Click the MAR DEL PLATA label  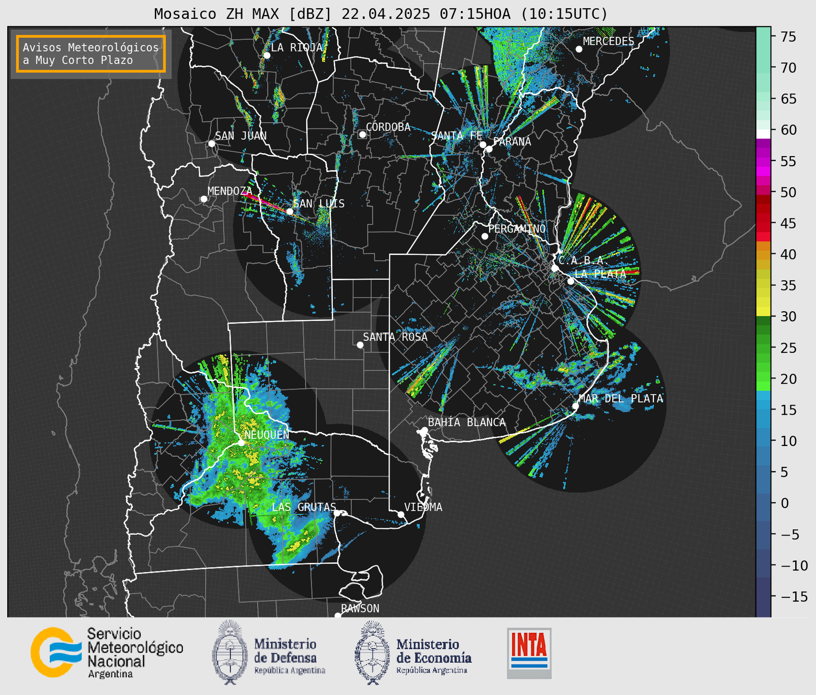click(621, 399)
